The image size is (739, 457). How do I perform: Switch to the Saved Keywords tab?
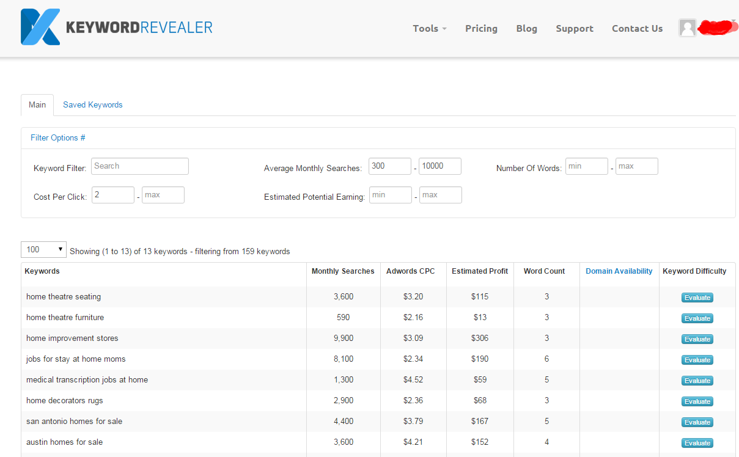point(92,104)
